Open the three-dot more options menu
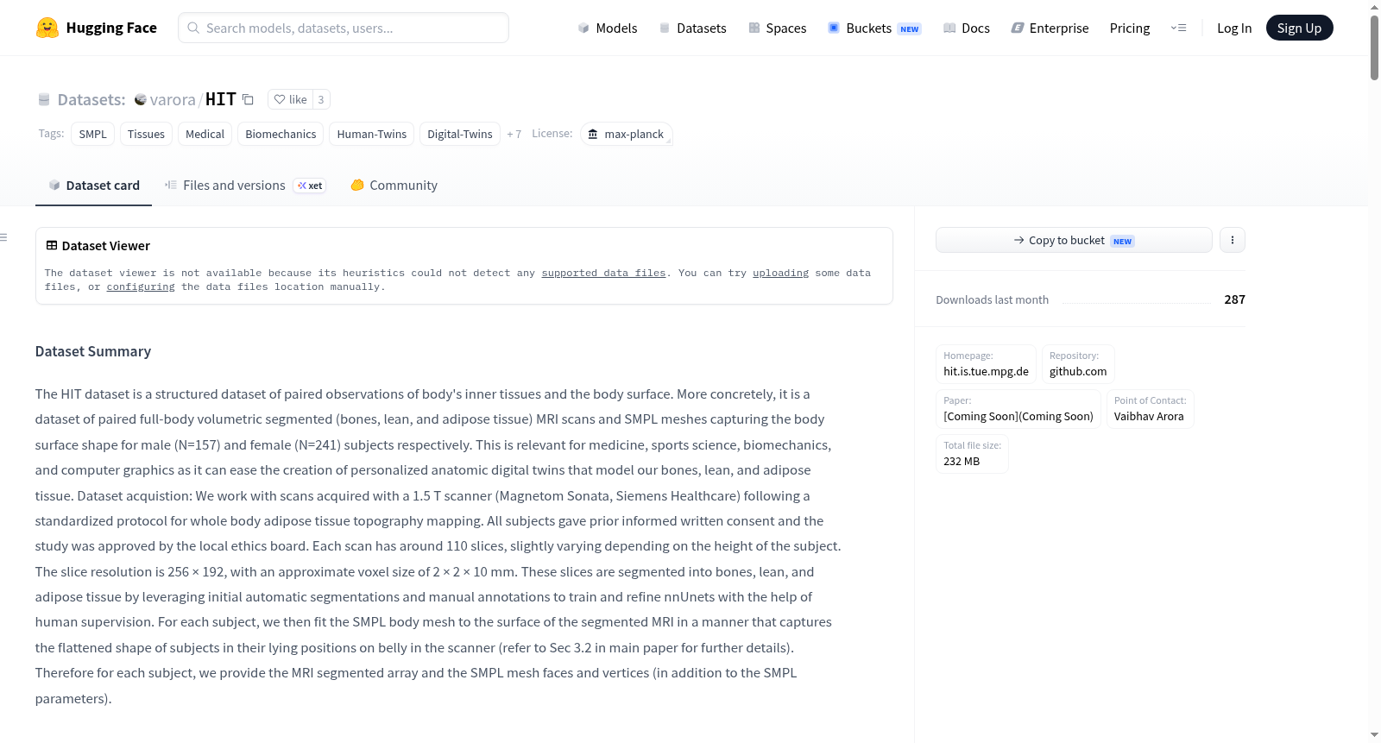 [x=1233, y=240]
